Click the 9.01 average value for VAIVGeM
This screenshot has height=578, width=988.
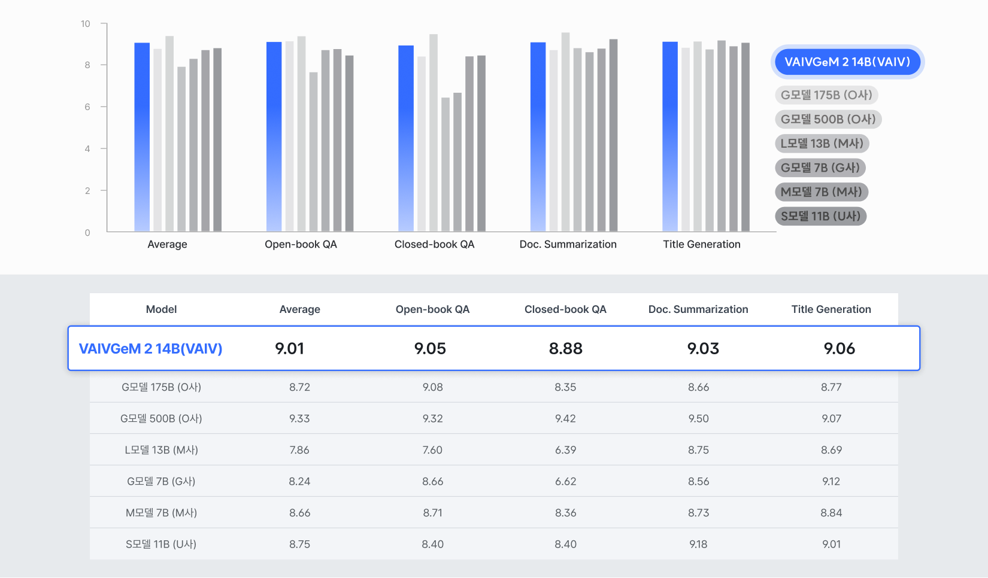point(290,349)
